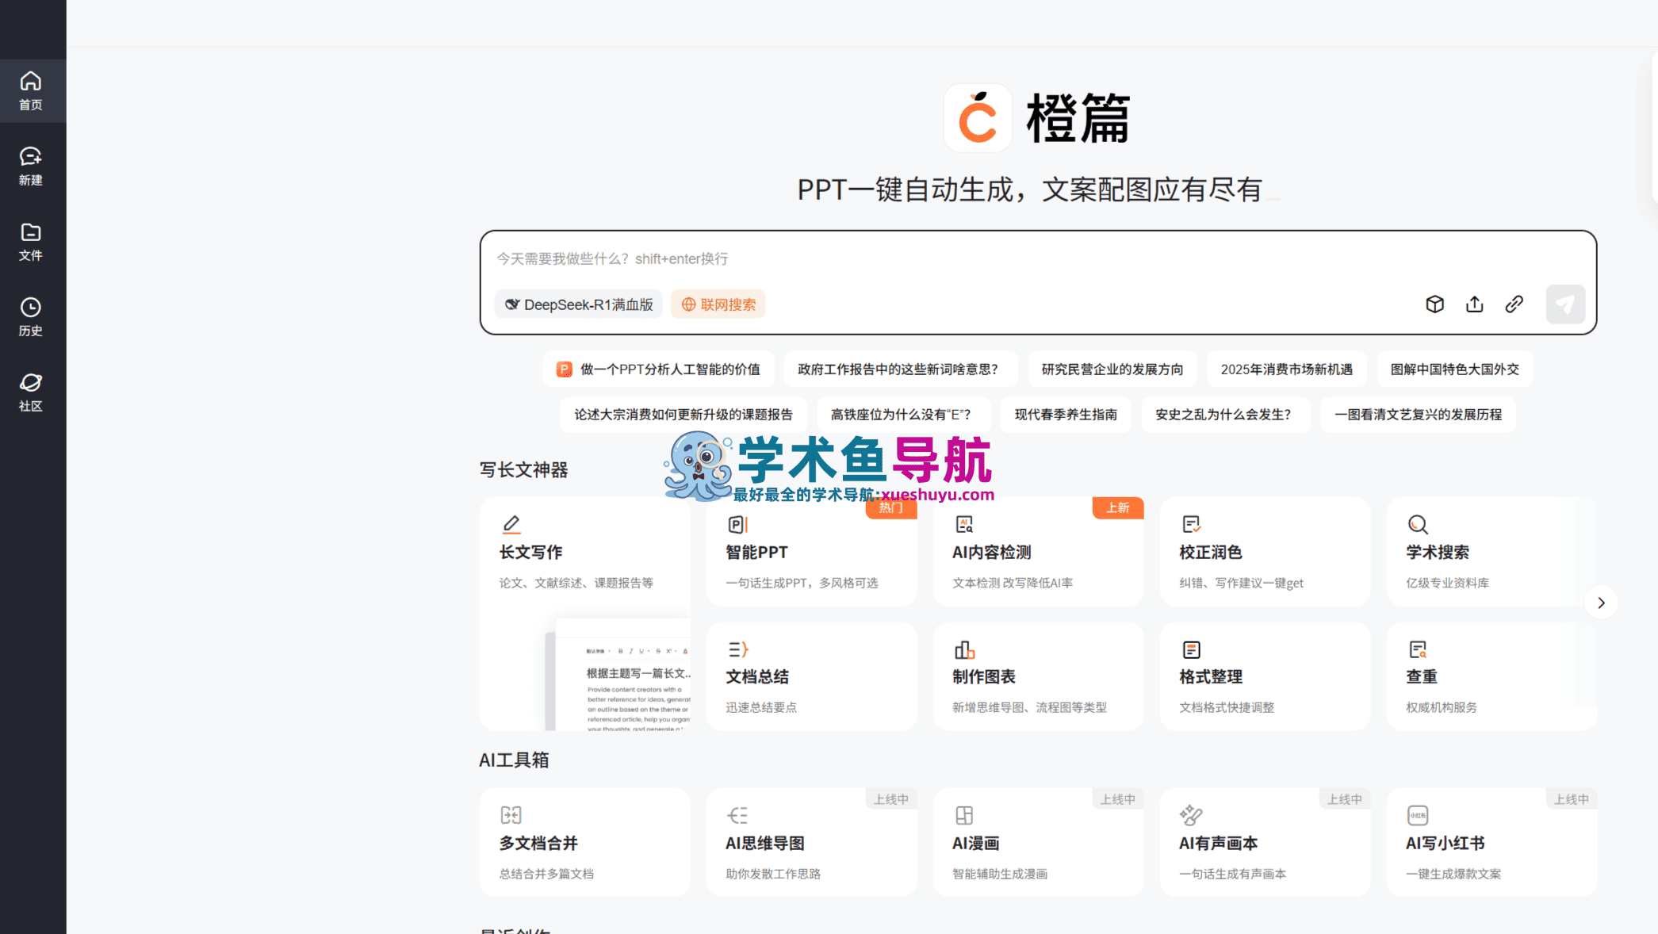Expand more tools with the right chevron
The width and height of the screenshot is (1658, 934).
pyautogui.click(x=1601, y=603)
